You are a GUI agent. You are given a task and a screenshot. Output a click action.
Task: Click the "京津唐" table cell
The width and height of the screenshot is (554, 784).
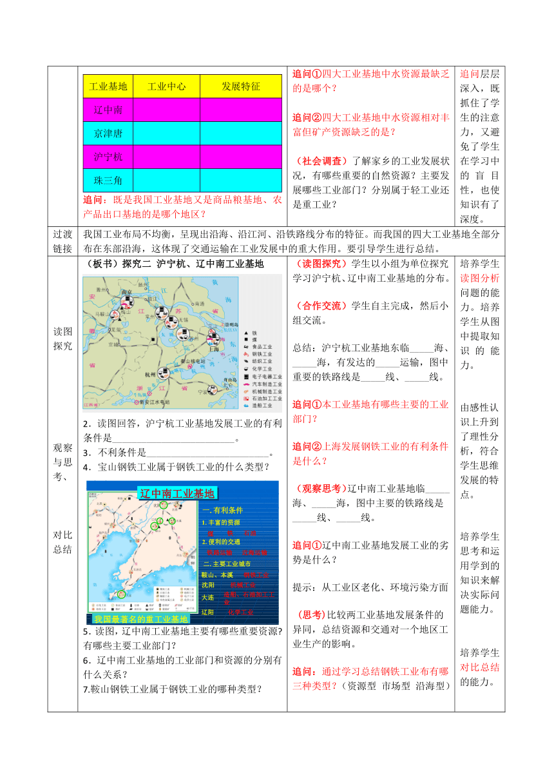click(108, 133)
